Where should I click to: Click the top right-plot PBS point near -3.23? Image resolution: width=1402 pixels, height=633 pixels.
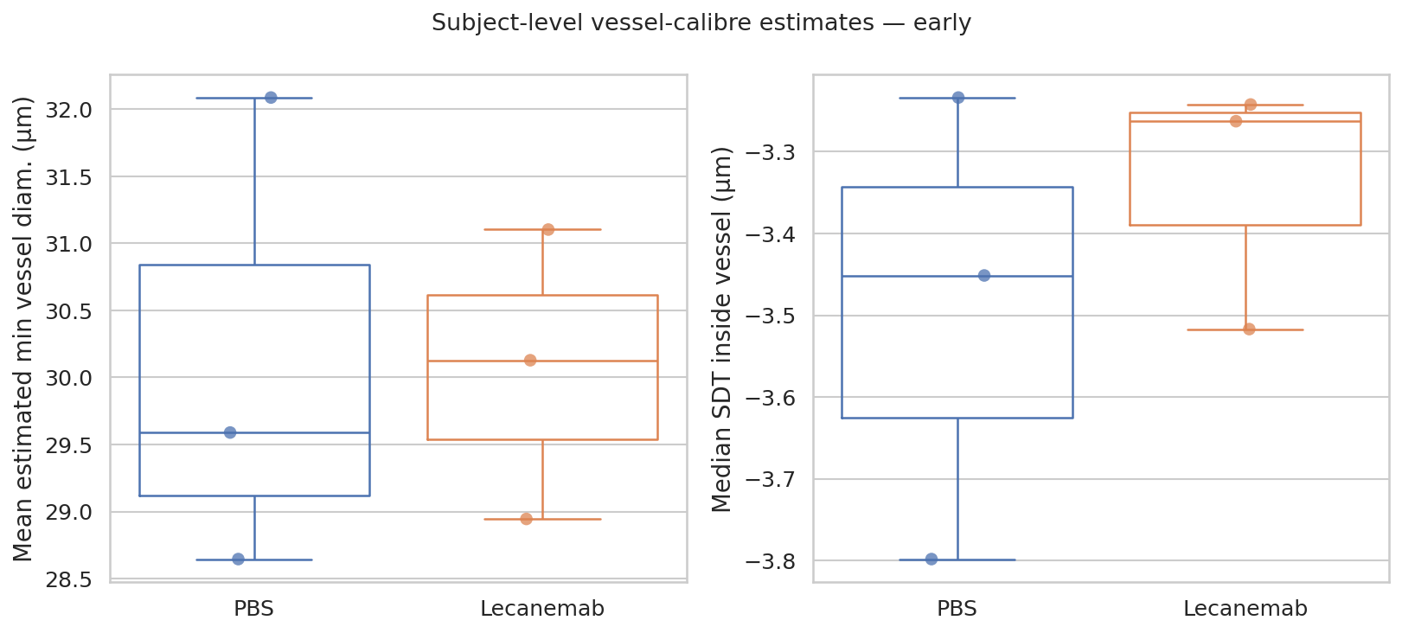click(x=958, y=98)
